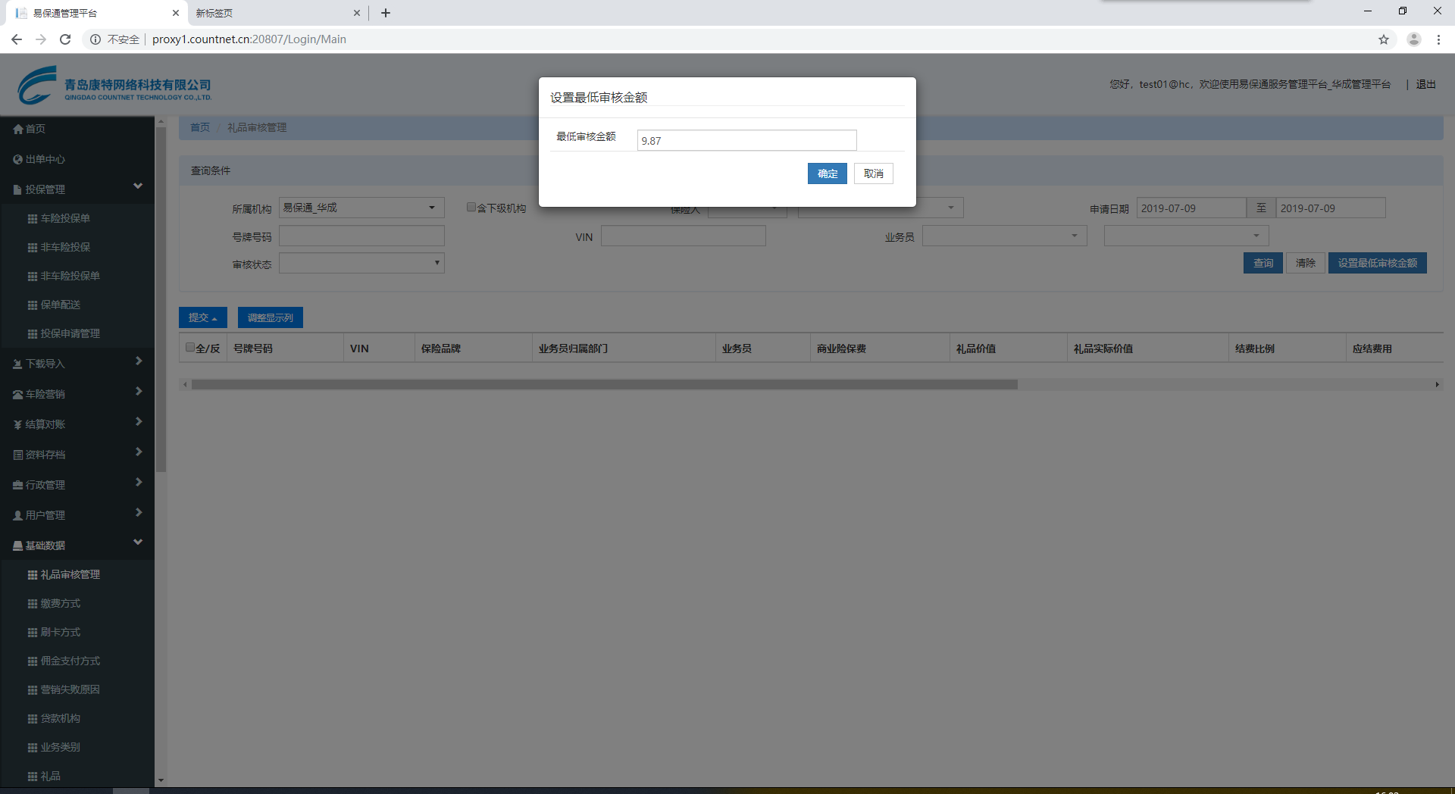Click the grid icon beside 佣金支付方式
Screen dimensions: 1455x794
[33, 661]
